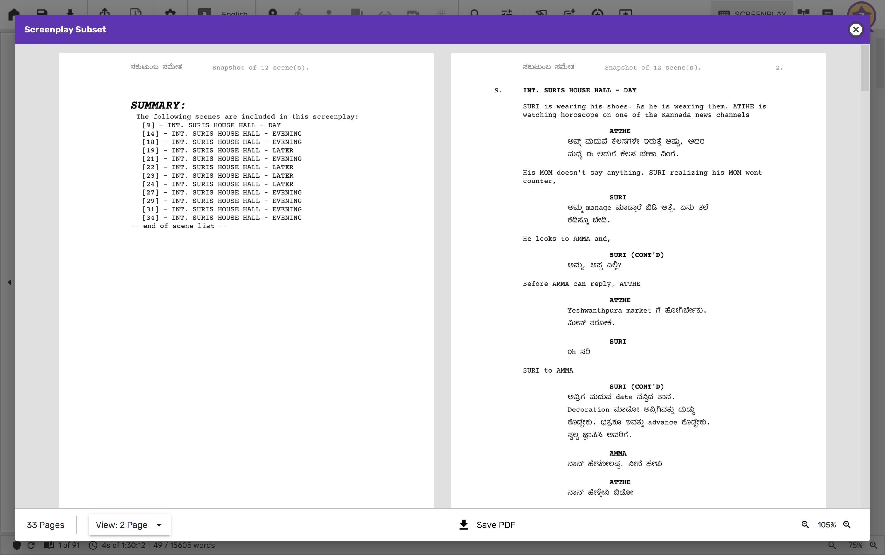Click the shield icon in status bar

click(x=17, y=545)
